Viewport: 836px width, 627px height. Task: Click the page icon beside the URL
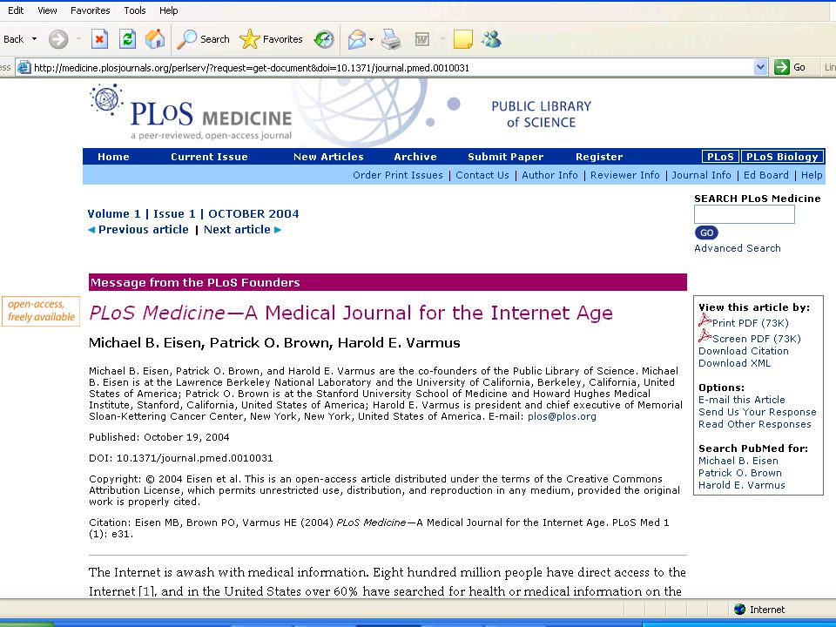[24, 68]
